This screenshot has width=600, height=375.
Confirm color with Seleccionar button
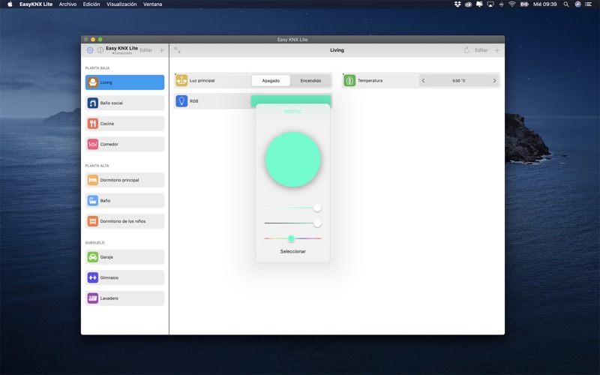[292, 251]
